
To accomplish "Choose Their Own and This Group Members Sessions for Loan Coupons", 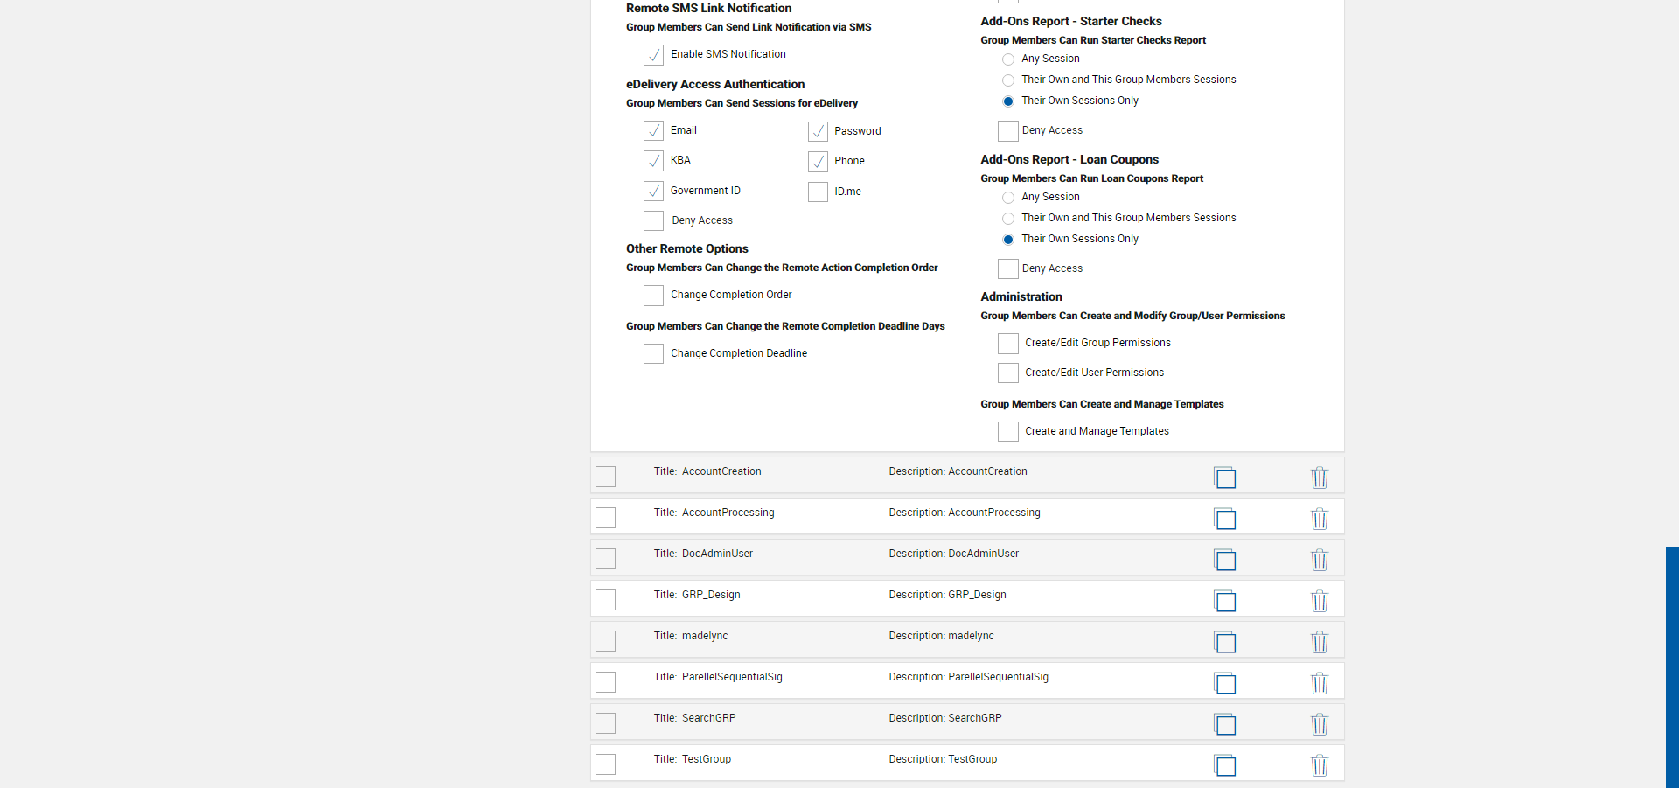I will [1008, 219].
